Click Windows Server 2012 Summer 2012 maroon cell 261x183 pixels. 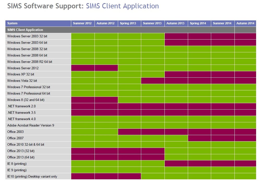tap(83, 68)
